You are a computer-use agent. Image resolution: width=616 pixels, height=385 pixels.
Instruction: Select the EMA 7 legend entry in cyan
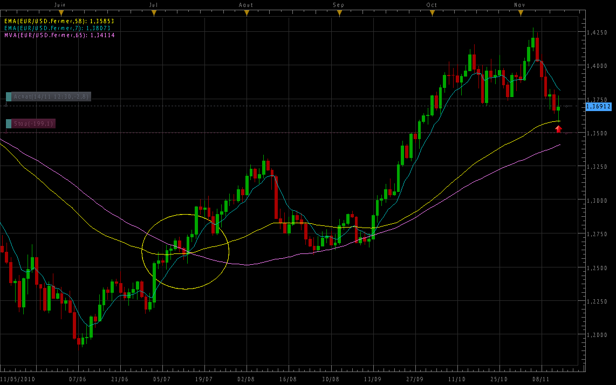coord(57,28)
